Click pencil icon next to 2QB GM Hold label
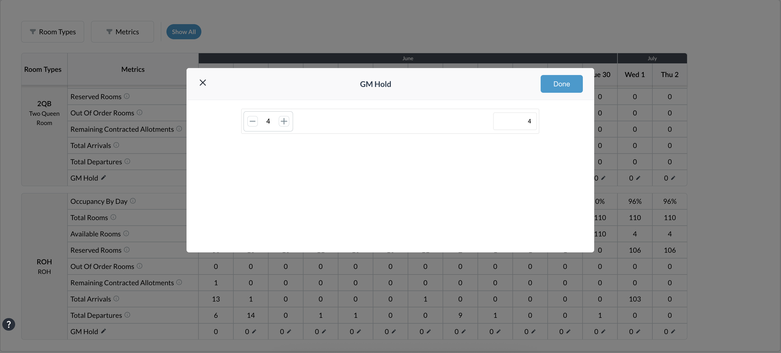Screen dimensions: 781x353 coord(103,178)
